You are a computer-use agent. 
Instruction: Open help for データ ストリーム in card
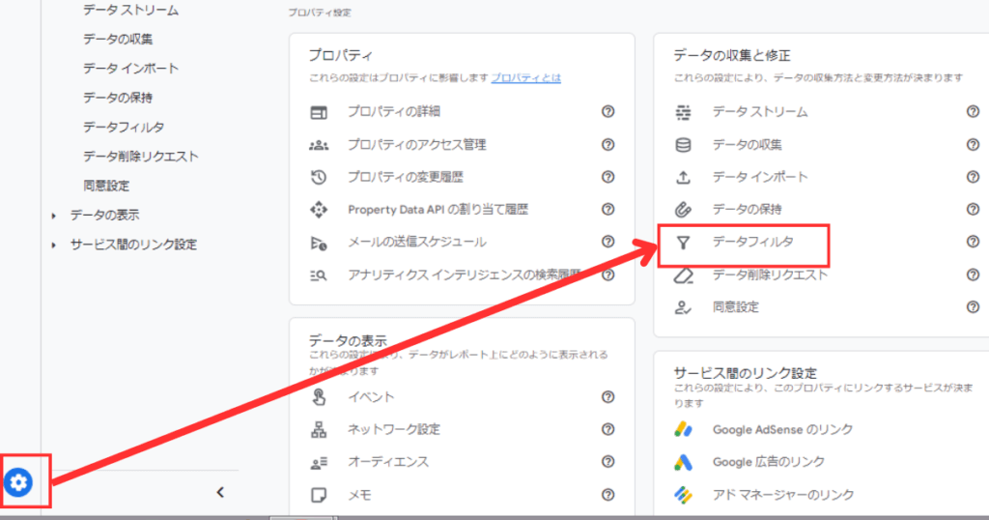[x=974, y=112]
